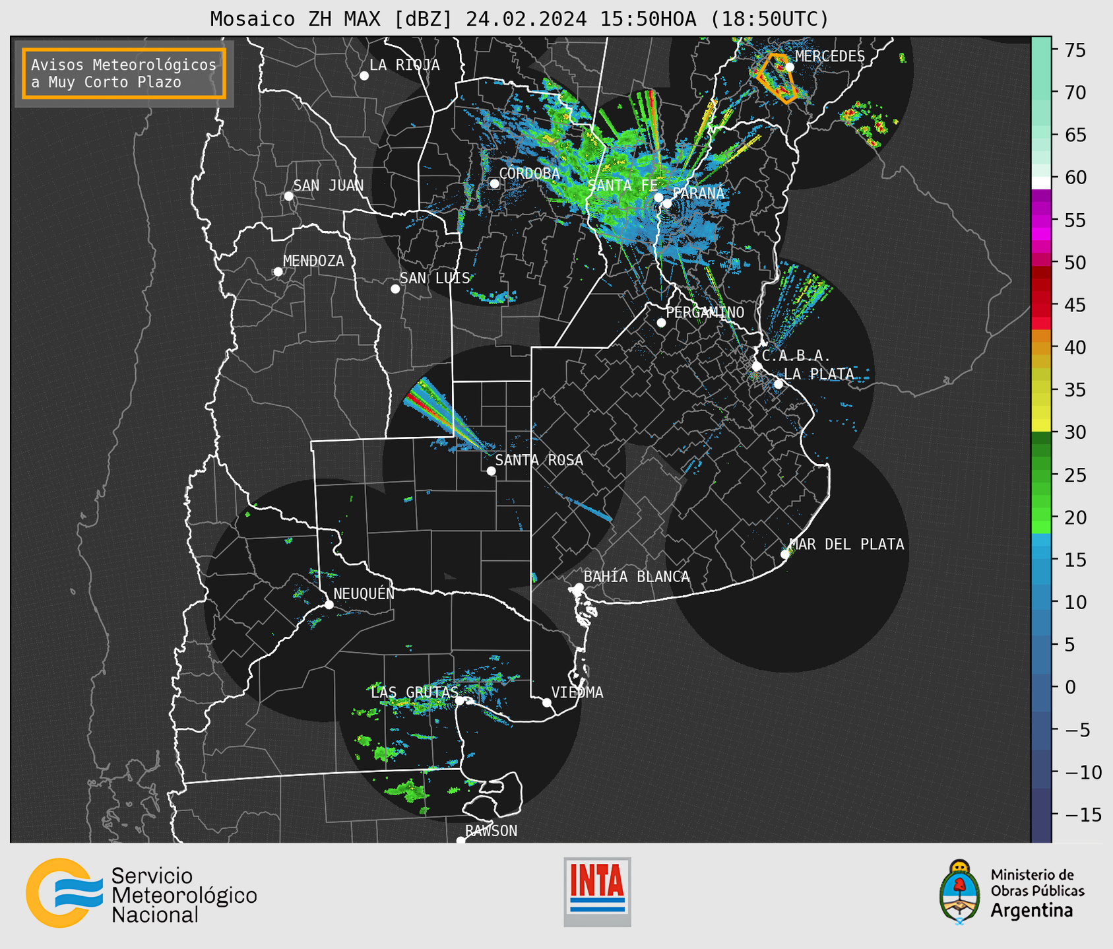The image size is (1113, 949).
Task: Click the MENDOZA label
Action: 313,261
